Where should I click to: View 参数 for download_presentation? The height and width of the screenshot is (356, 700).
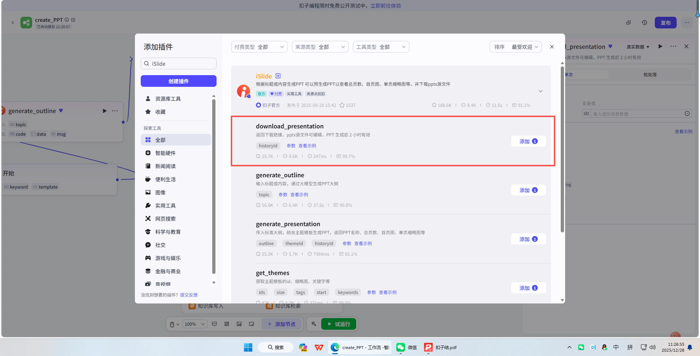pyautogui.click(x=291, y=146)
